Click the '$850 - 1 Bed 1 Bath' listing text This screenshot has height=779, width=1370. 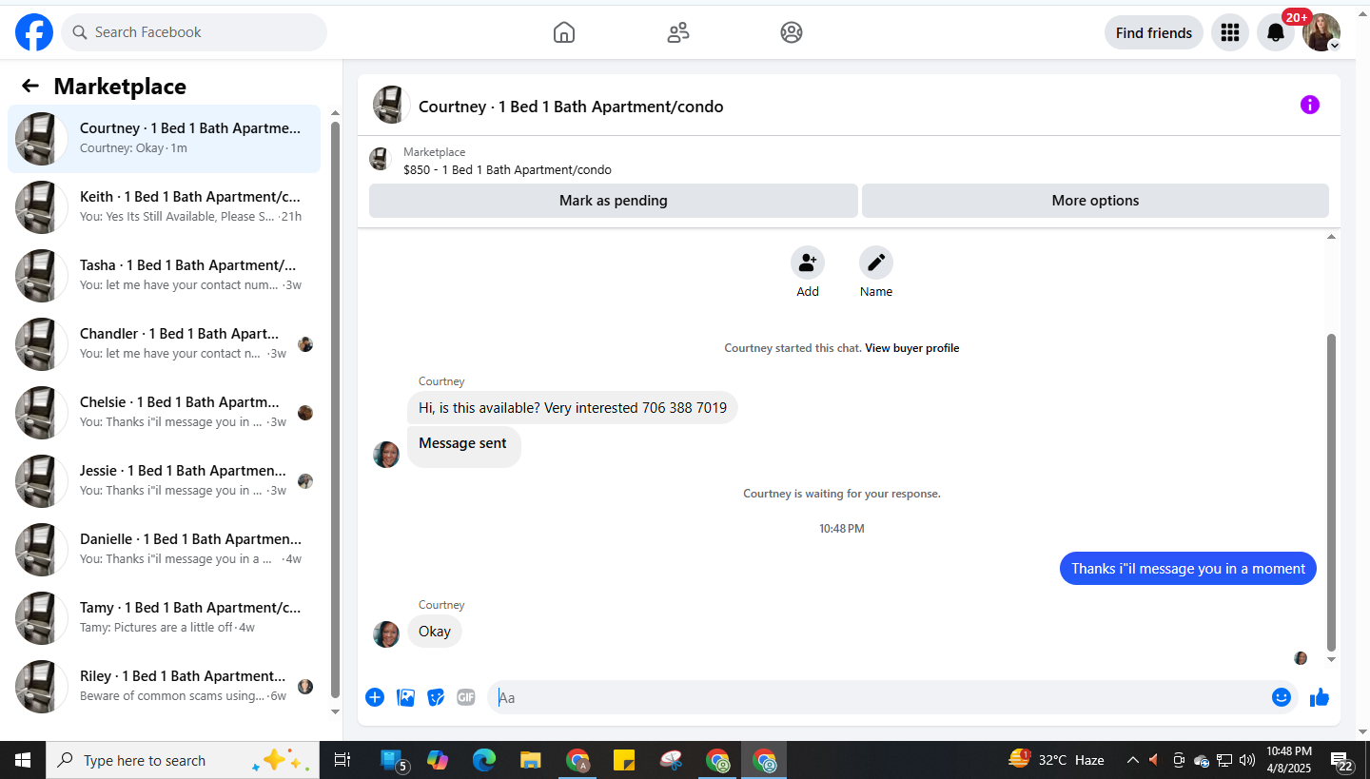click(x=507, y=170)
